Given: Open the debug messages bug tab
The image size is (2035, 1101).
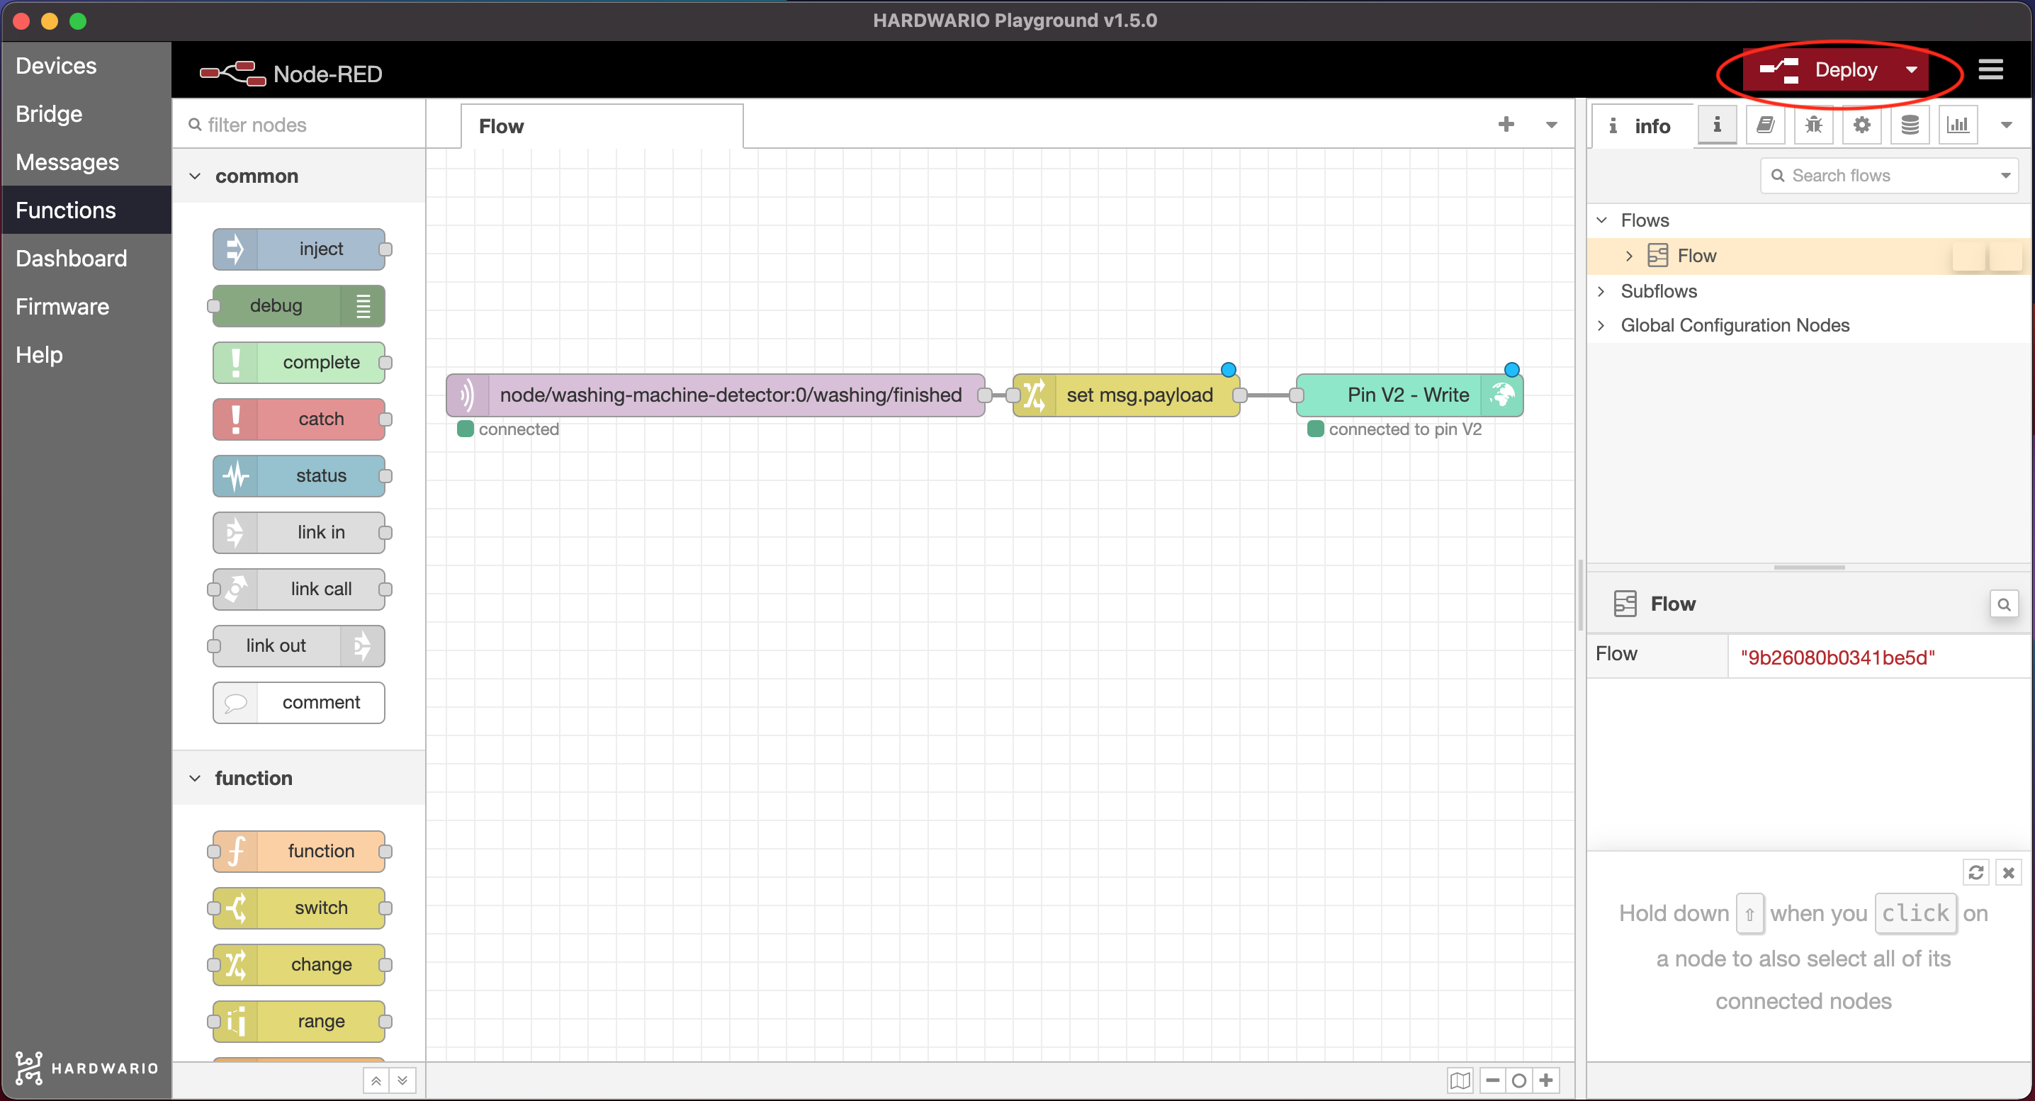Looking at the screenshot, I should (1814, 125).
